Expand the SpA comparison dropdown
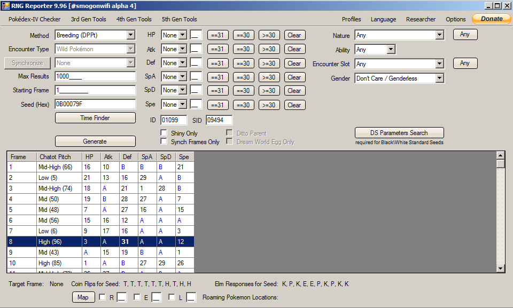513x308 pixels. [183, 77]
